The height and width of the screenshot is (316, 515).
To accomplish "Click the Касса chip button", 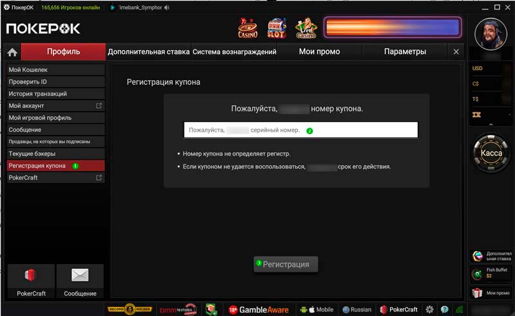I will click(491, 153).
